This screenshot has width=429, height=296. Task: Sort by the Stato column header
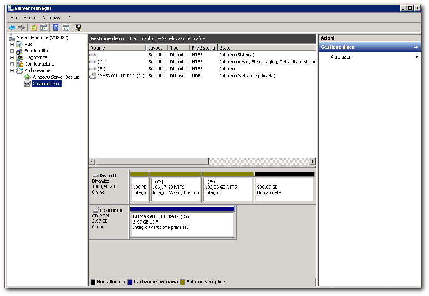(267, 47)
